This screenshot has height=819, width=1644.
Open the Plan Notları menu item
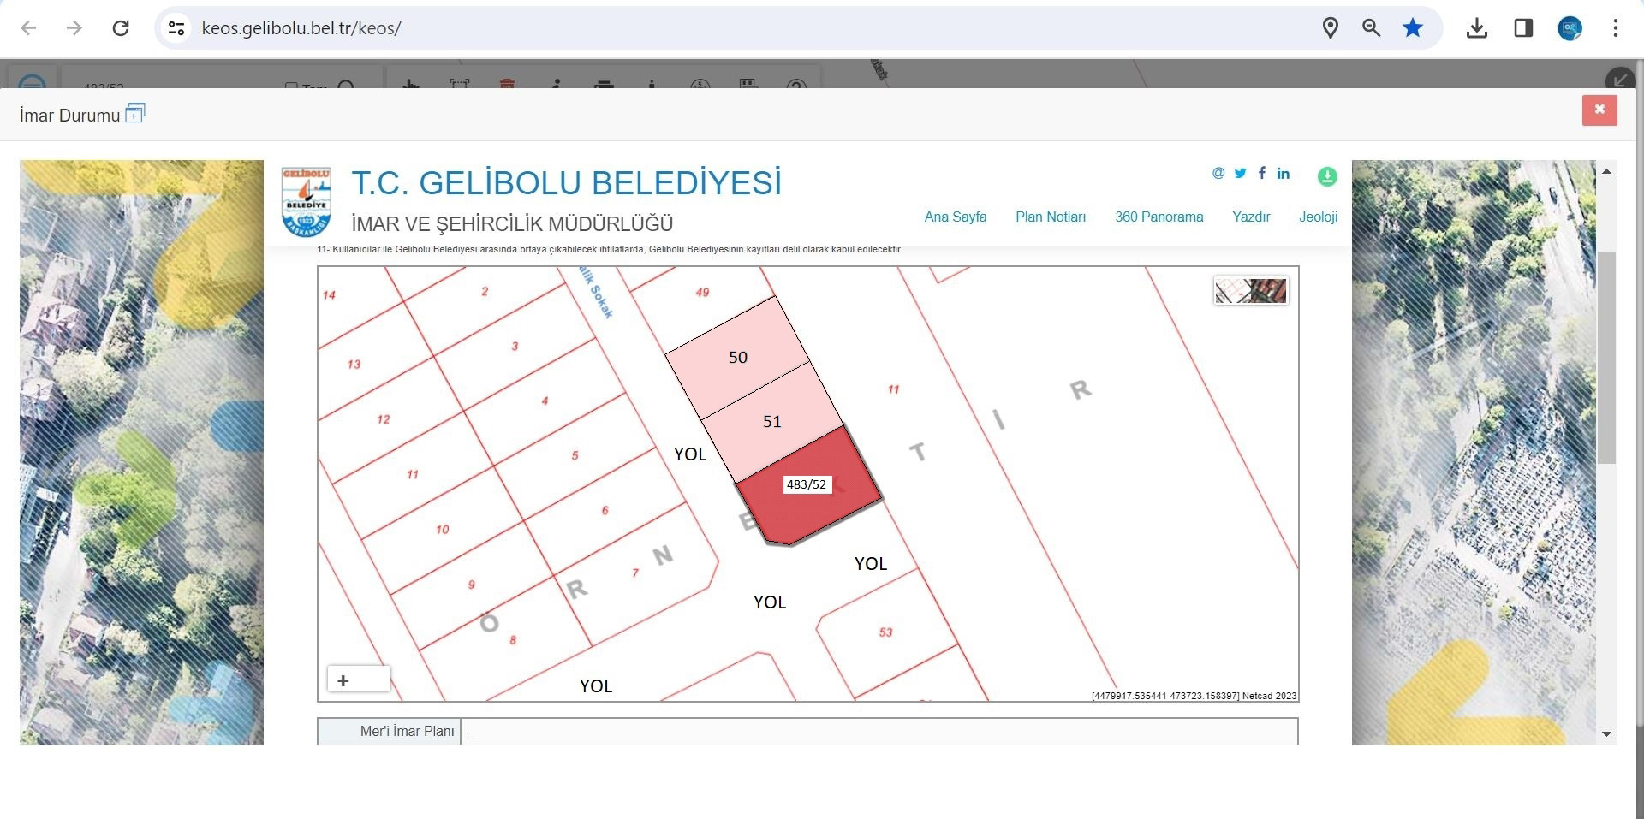coord(1050,217)
